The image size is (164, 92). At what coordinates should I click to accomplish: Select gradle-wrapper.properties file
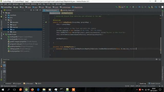(22, 41)
